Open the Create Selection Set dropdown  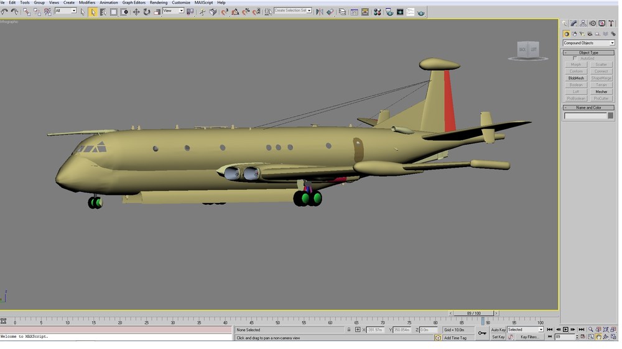click(x=293, y=11)
